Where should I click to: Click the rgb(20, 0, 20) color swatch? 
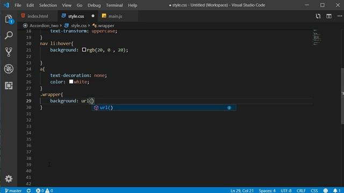[84, 50]
